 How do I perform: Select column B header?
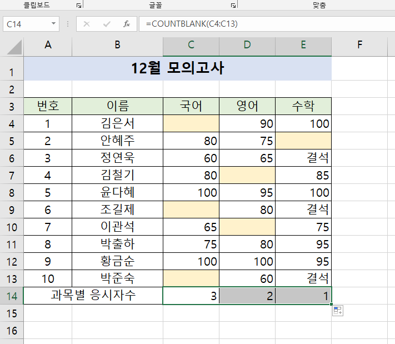click(117, 45)
